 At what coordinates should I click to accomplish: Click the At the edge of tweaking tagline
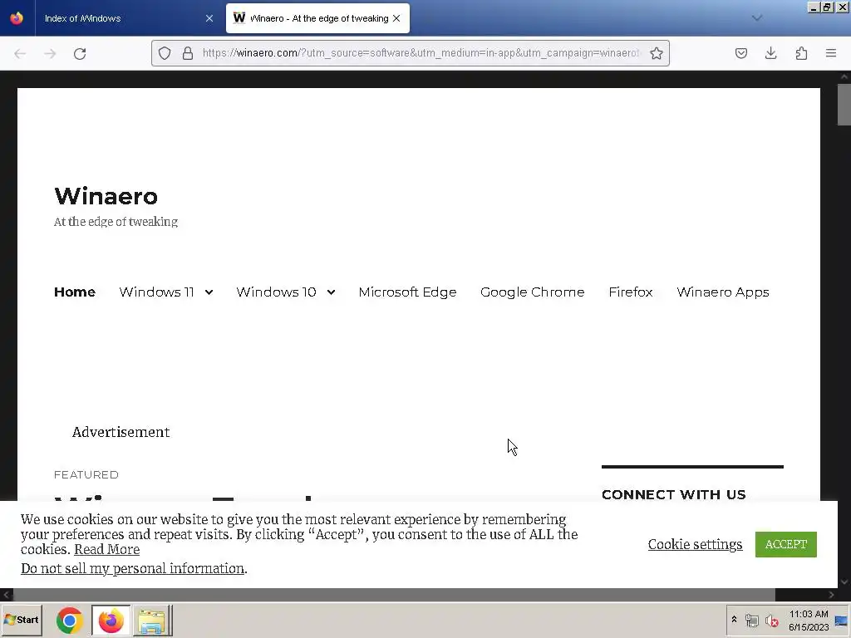click(x=116, y=221)
